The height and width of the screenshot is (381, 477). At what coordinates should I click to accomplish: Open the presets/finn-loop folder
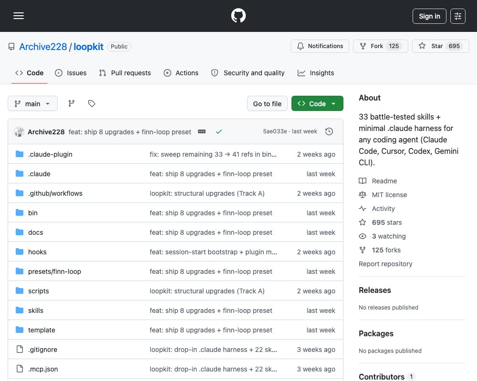tap(54, 271)
